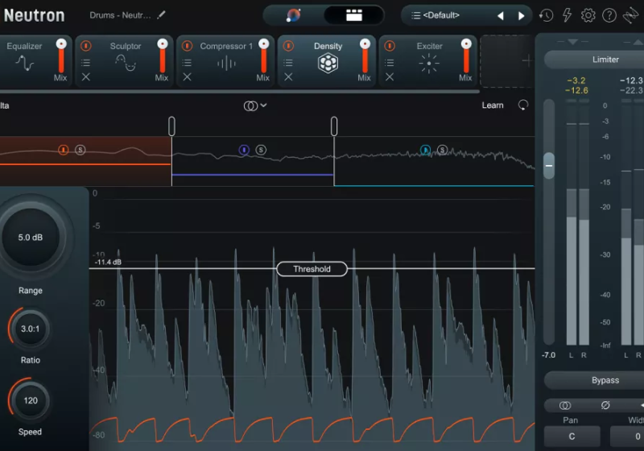Go to next preset arrow

(521, 15)
